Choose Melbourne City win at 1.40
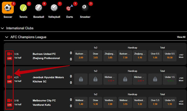Viewport: 187px width, 111px height. pyautogui.click(x=81, y=102)
